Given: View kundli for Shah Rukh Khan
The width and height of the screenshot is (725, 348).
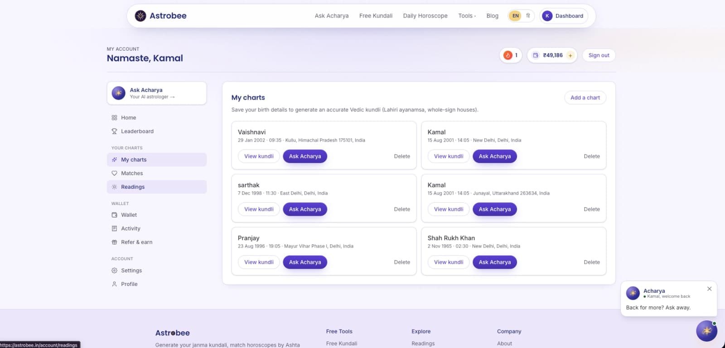Looking at the screenshot, I should (449, 262).
